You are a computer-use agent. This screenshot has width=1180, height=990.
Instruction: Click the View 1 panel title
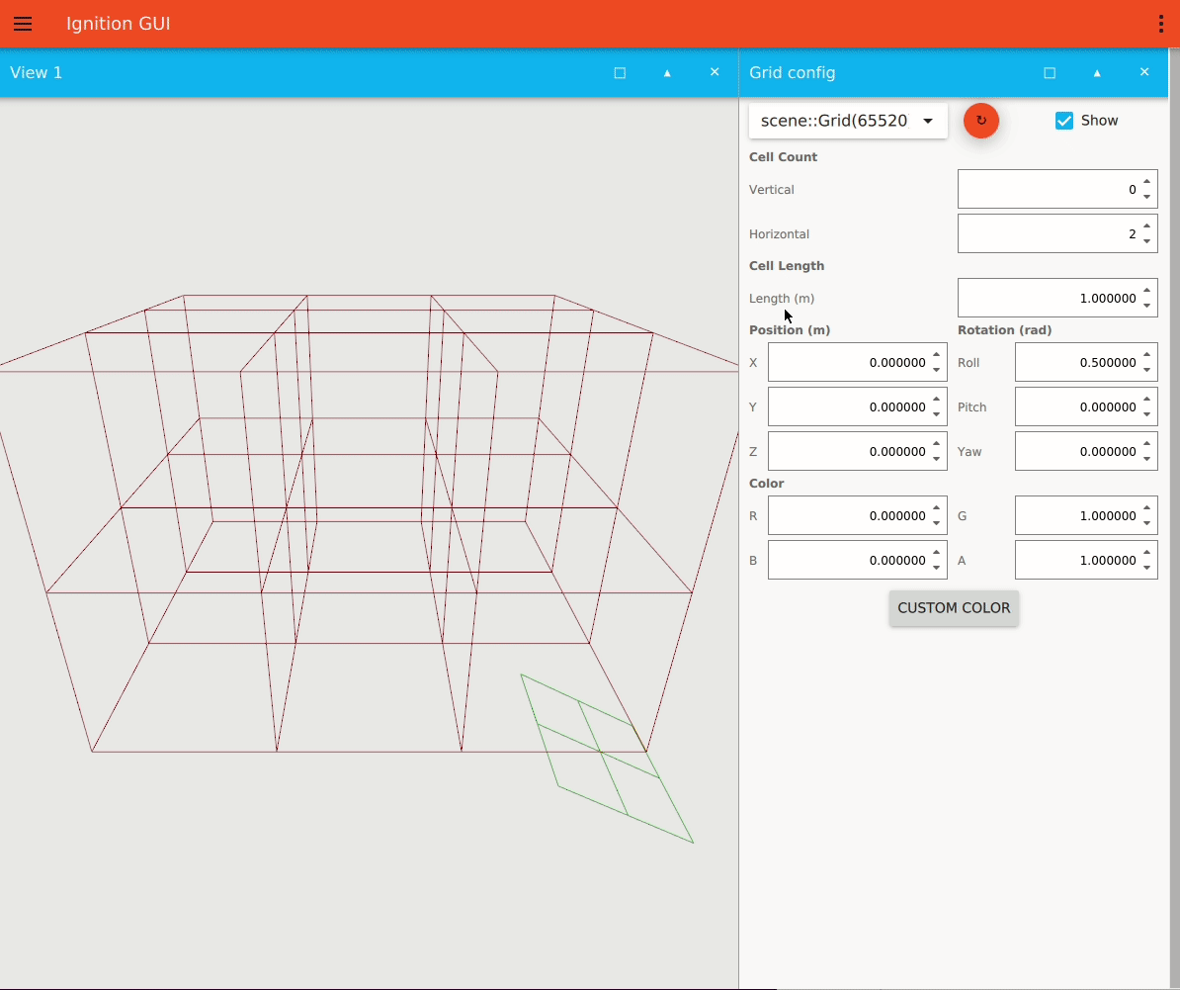click(x=37, y=73)
